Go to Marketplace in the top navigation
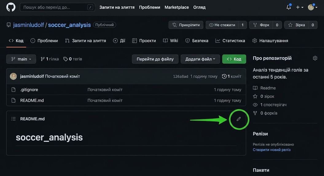The height and width of the screenshot is (176, 324). pos(177,7)
